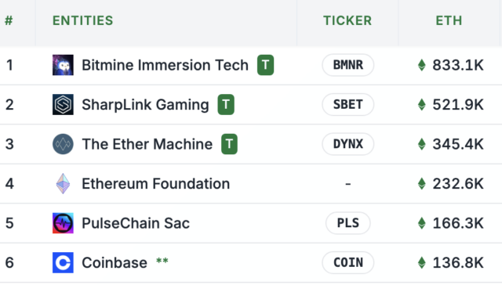Open the Ethereum Foundation entity name

156,184
